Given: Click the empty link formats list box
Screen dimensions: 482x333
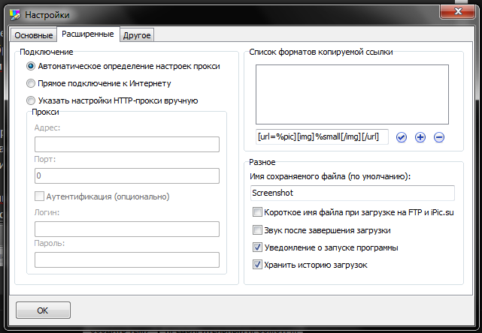Looking at the screenshot, I should (352, 94).
